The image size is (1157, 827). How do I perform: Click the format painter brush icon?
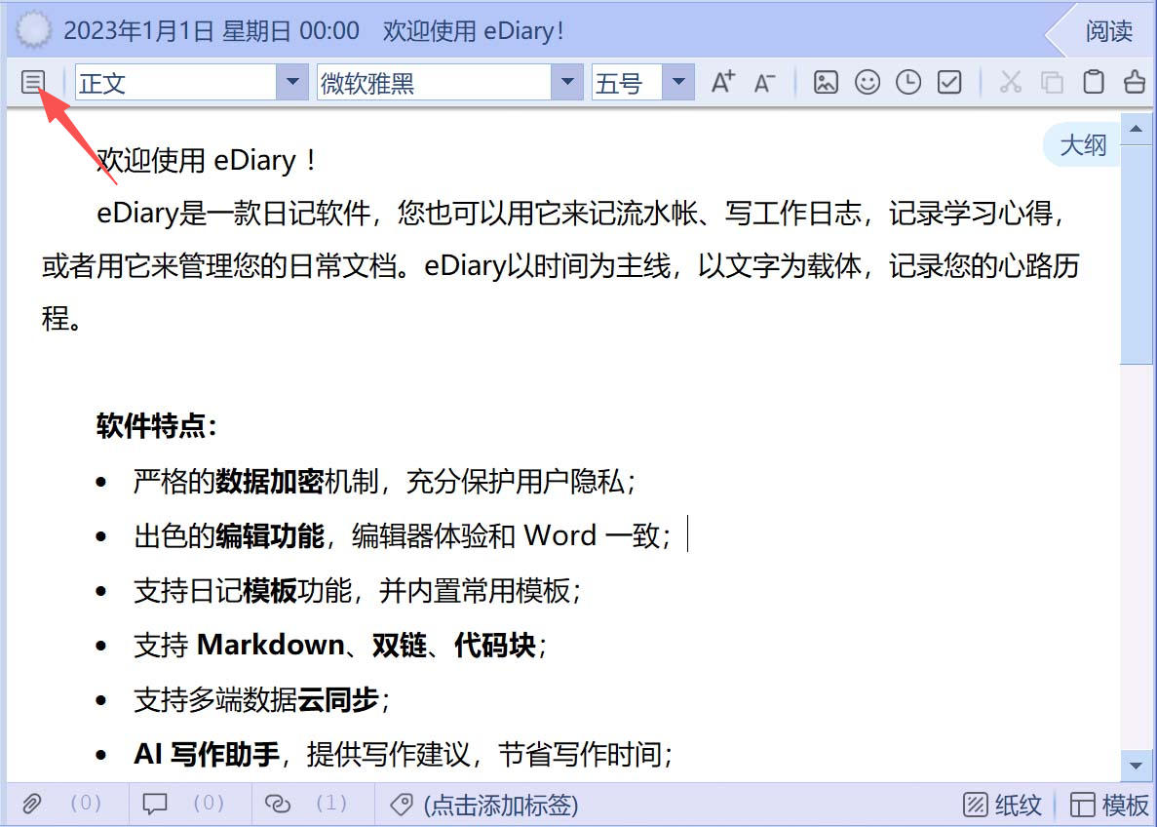[1135, 82]
